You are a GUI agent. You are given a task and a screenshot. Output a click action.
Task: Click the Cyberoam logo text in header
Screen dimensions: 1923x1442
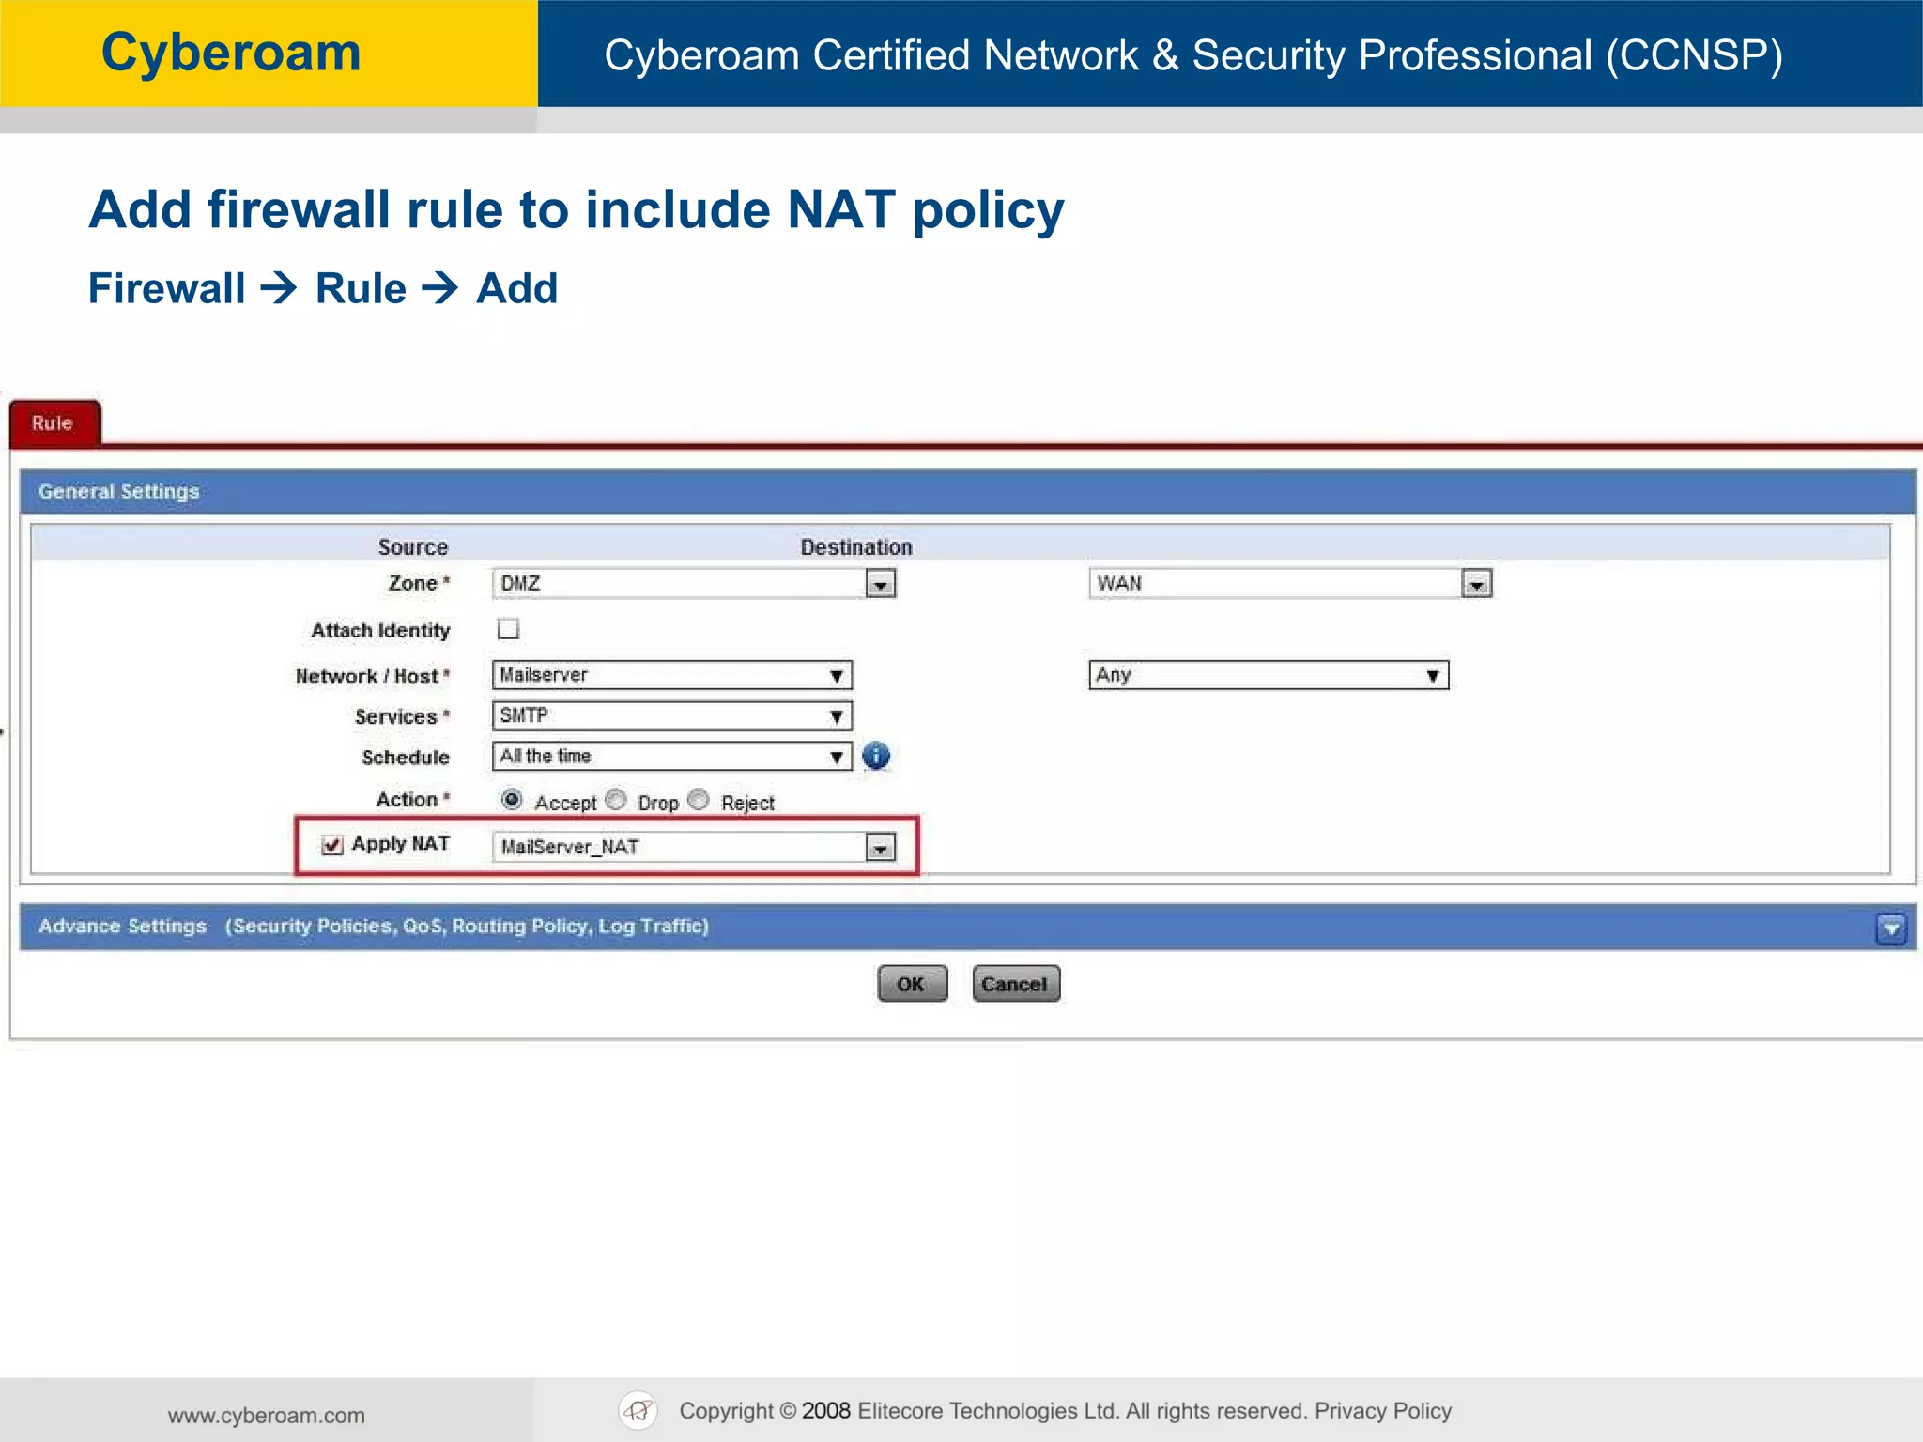pyautogui.click(x=231, y=53)
